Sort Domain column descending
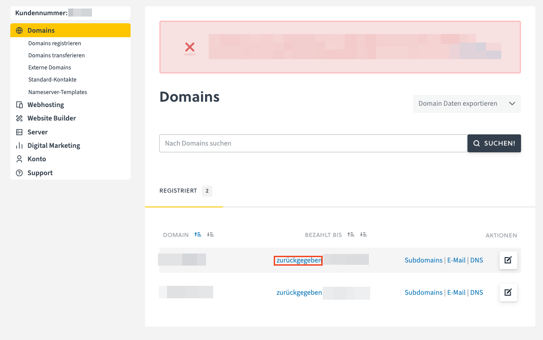This screenshot has height=340, width=543. 210,235
